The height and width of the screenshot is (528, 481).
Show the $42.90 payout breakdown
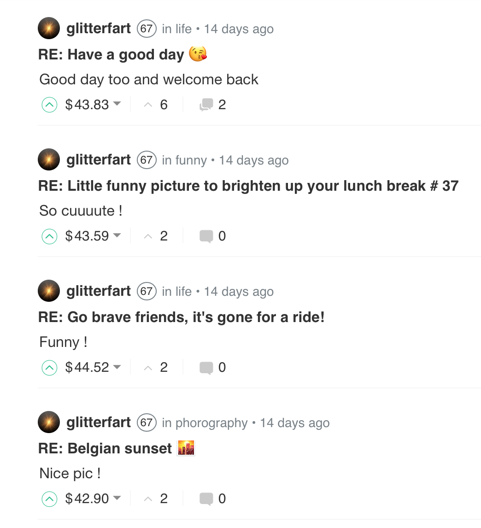click(117, 498)
